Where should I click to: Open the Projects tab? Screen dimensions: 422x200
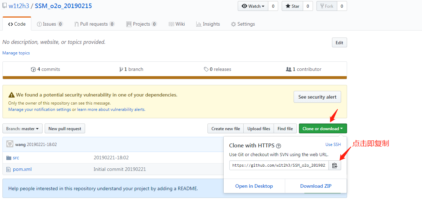pos(142,24)
